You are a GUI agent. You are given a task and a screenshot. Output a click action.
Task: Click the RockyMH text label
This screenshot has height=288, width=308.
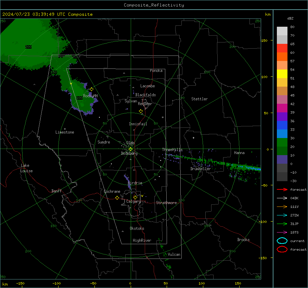pyautogui.click(x=90, y=96)
